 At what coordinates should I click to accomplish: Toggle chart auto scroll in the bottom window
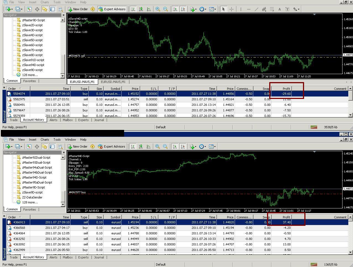click(x=175, y=146)
